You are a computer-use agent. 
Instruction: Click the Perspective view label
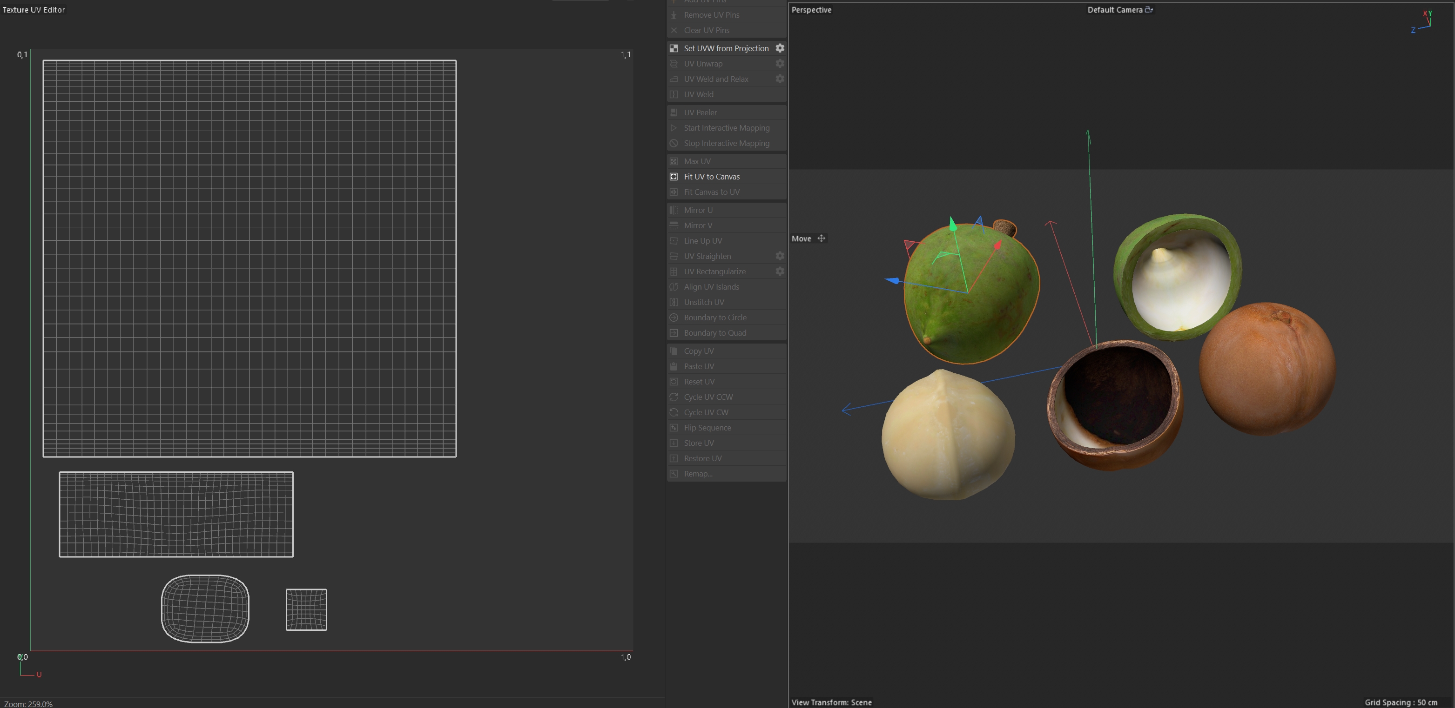[x=811, y=10]
